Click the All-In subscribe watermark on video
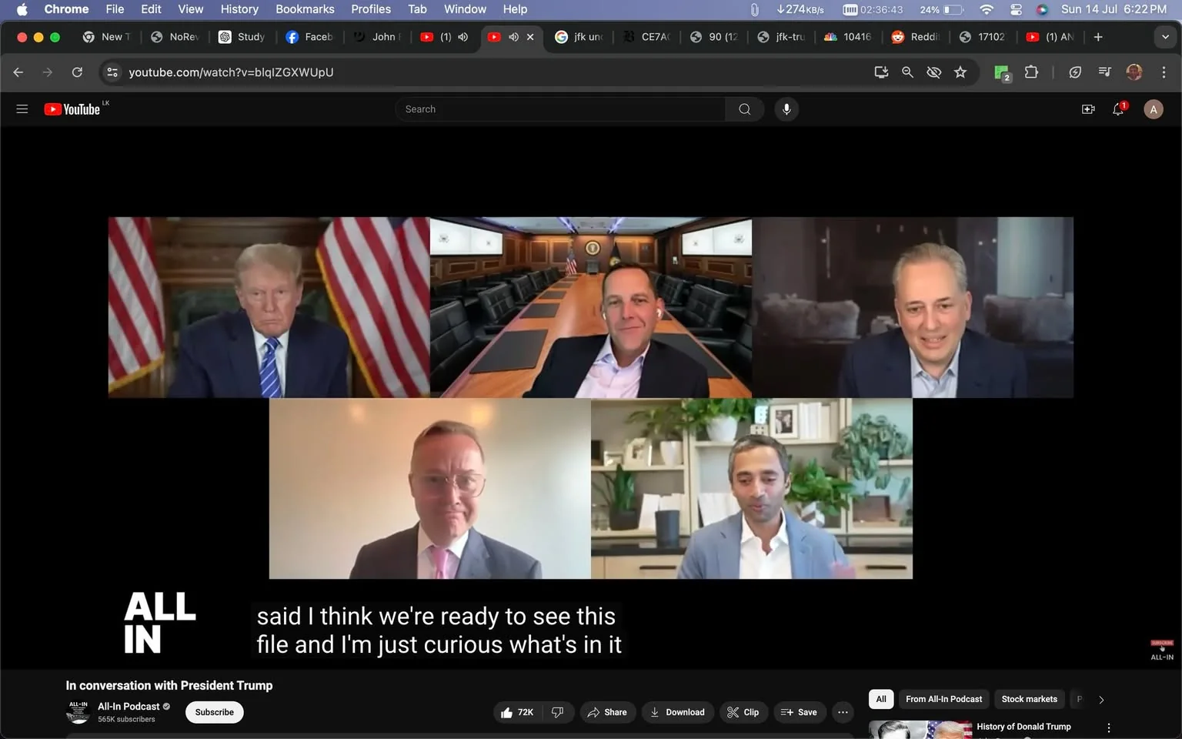Viewport: 1182px width, 739px height. [x=1162, y=650]
